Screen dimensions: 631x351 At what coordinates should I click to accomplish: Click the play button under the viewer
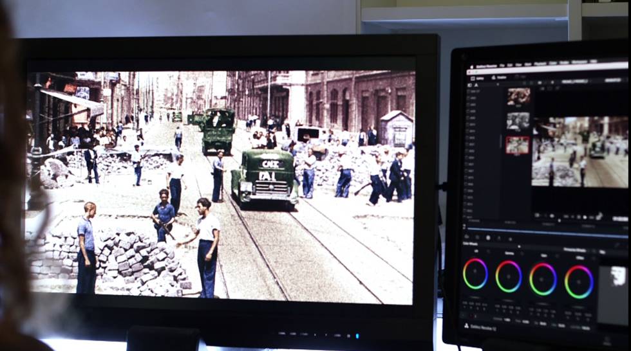click(x=585, y=217)
